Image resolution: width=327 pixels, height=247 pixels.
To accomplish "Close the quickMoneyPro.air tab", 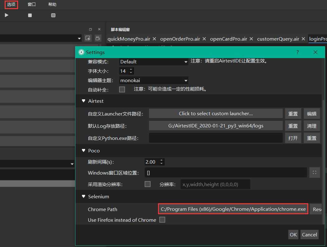I will pyautogui.click(x=154, y=39).
